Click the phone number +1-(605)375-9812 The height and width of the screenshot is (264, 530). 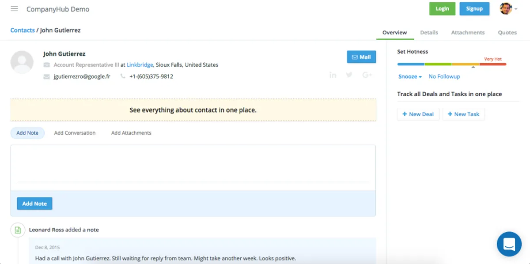tap(151, 76)
